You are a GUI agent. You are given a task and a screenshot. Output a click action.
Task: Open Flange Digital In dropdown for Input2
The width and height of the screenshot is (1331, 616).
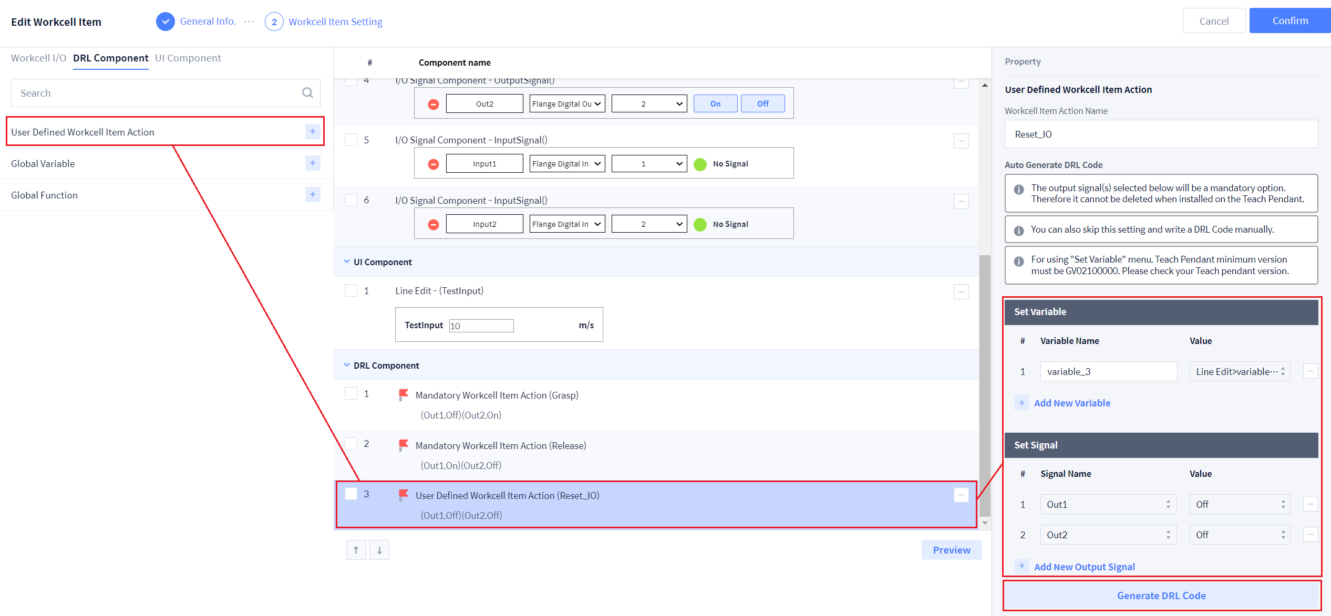[x=566, y=224]
